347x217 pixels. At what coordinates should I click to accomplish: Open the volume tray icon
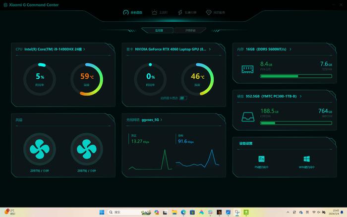(319, 213)
